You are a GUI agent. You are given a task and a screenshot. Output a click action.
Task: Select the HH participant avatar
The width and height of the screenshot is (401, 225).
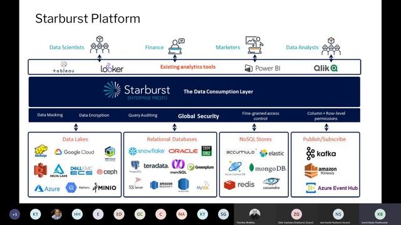[77, 214]
